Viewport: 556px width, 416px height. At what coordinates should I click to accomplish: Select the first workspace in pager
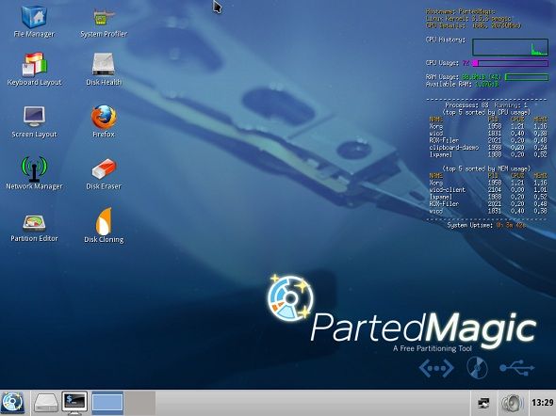pos(107,403)
